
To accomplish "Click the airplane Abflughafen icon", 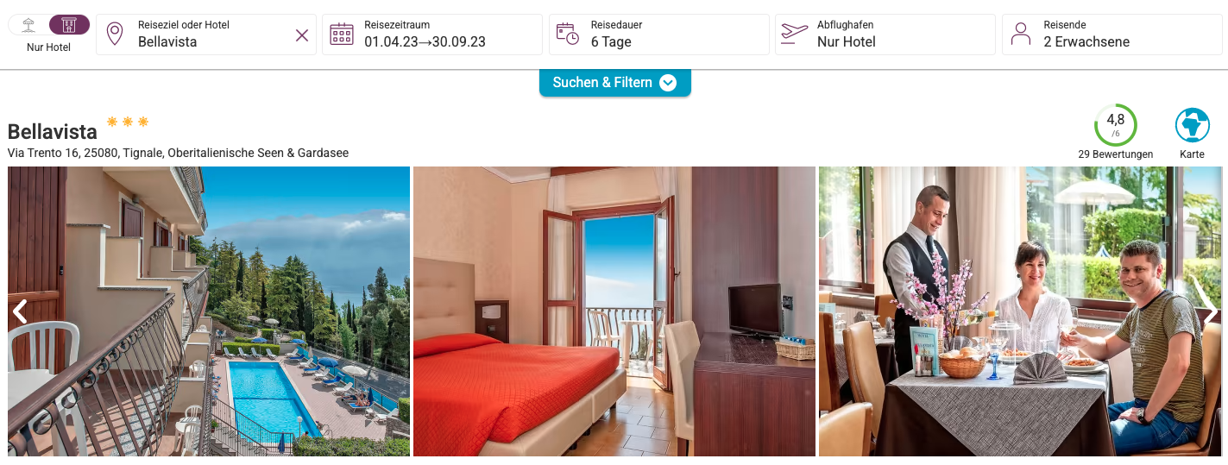I will pos(794,35).
